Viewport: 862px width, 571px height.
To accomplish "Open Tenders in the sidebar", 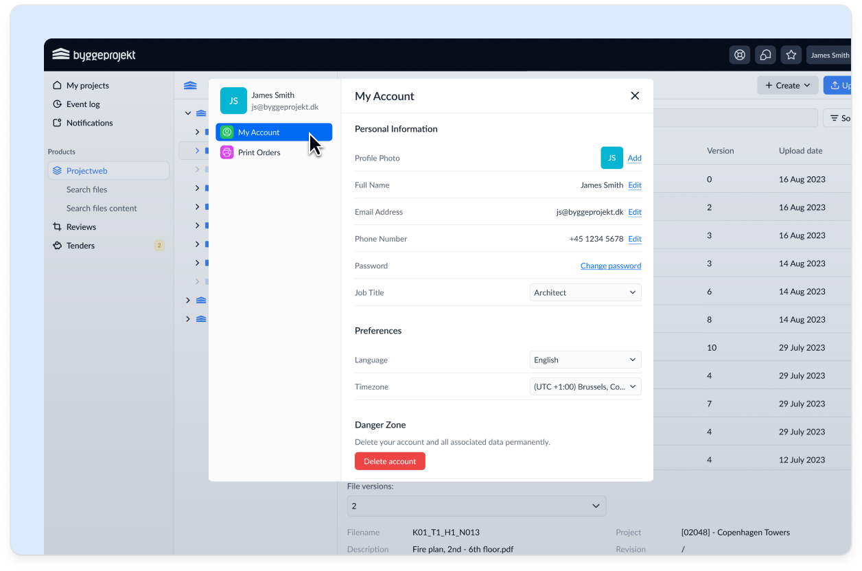I will tap(80, 246).
